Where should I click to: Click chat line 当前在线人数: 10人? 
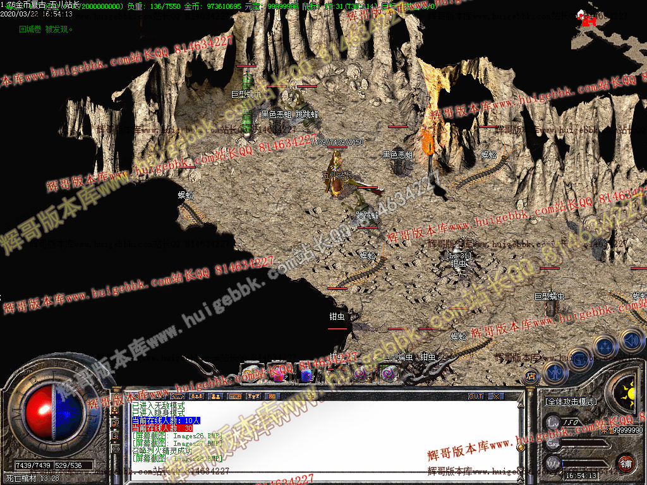166,421
